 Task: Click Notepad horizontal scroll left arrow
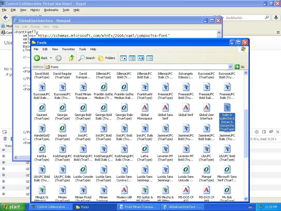pyautogui.click(x=16, y=157)
